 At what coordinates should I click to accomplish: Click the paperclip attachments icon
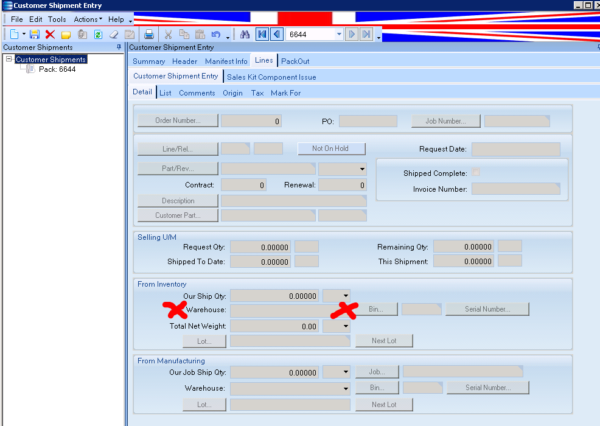tap(82, 35)
